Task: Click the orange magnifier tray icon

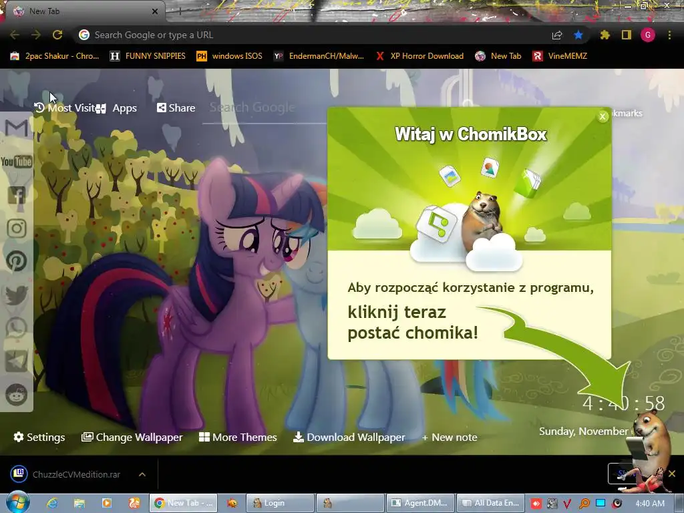Action: (x=584, y=504)
